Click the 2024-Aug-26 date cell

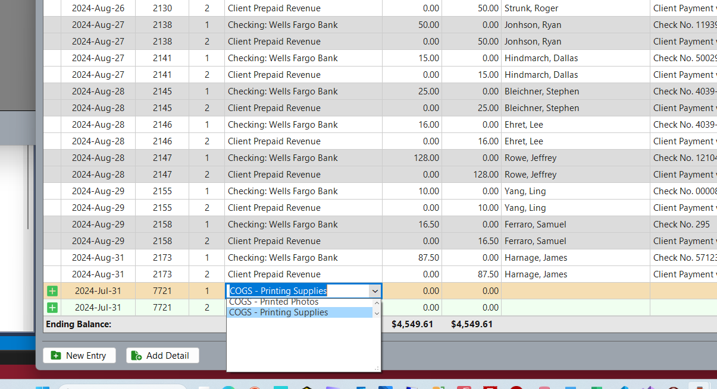[x=98, y=8]
